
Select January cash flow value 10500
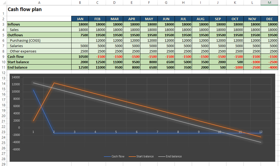click(80, 57)
